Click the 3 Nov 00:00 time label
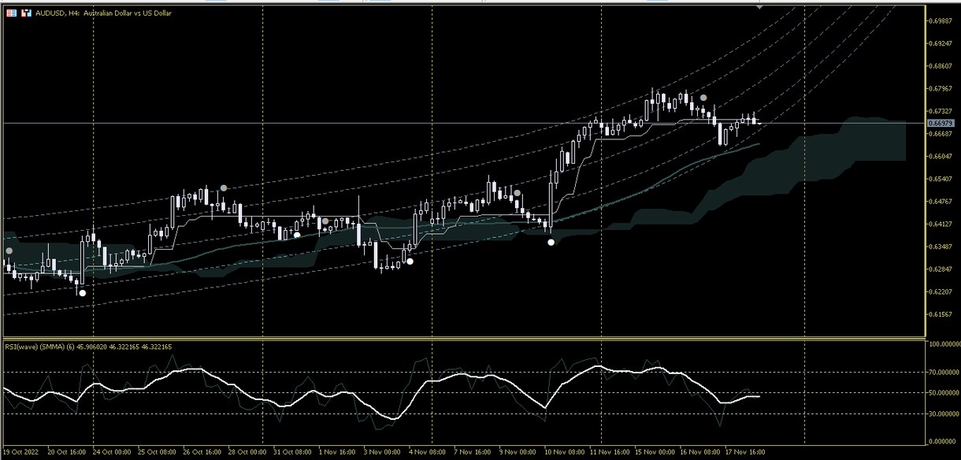The width and height of the screenshot is (961, 460). tap(381, 452)
